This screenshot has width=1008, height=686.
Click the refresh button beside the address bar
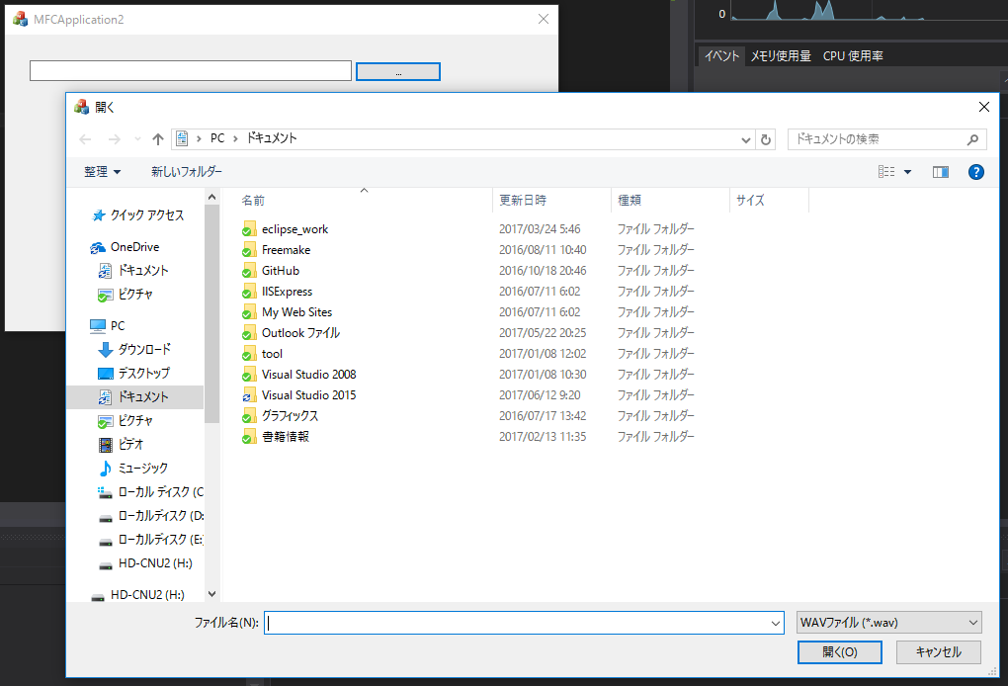pos(766,139)
